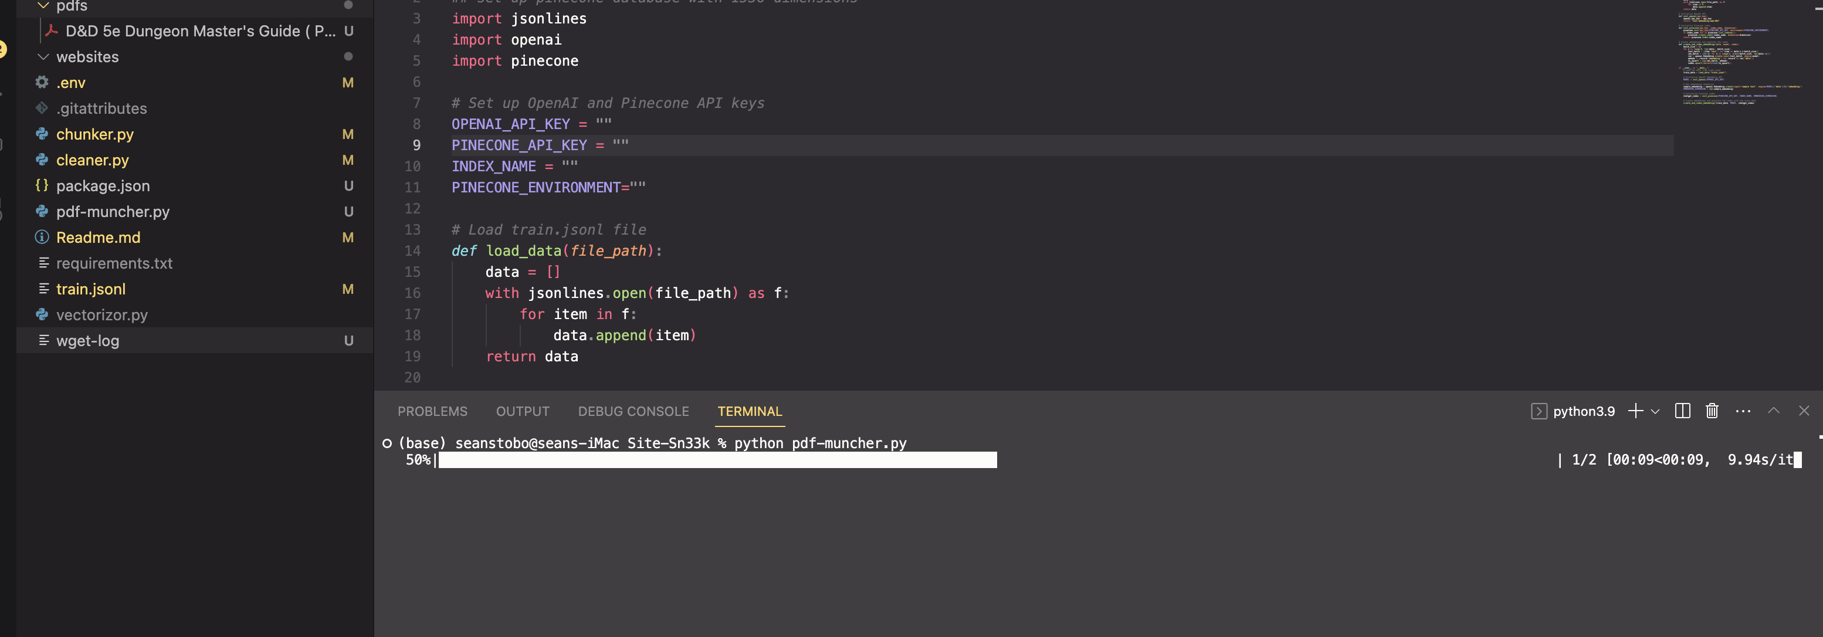This screenshot has width=1823, height=637.
Task: Open the split terminal editor layout
Action: click(1681, 409)
